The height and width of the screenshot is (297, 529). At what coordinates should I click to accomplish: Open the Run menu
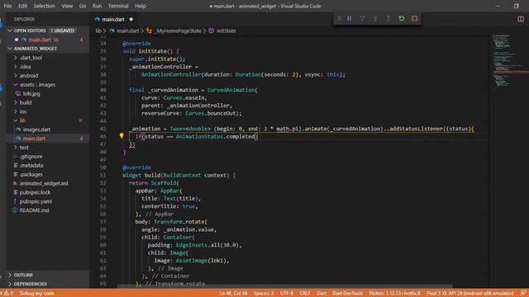(x=97, y=6)
